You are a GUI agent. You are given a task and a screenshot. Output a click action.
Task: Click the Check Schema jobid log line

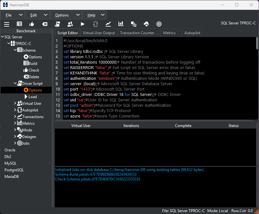[98, 179]
